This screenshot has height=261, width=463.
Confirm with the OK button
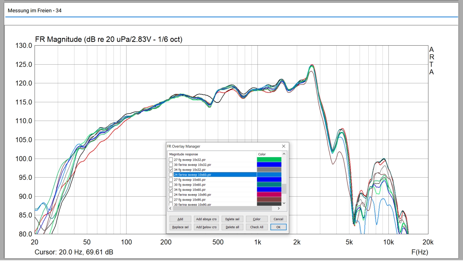click(x=278, y=227)
